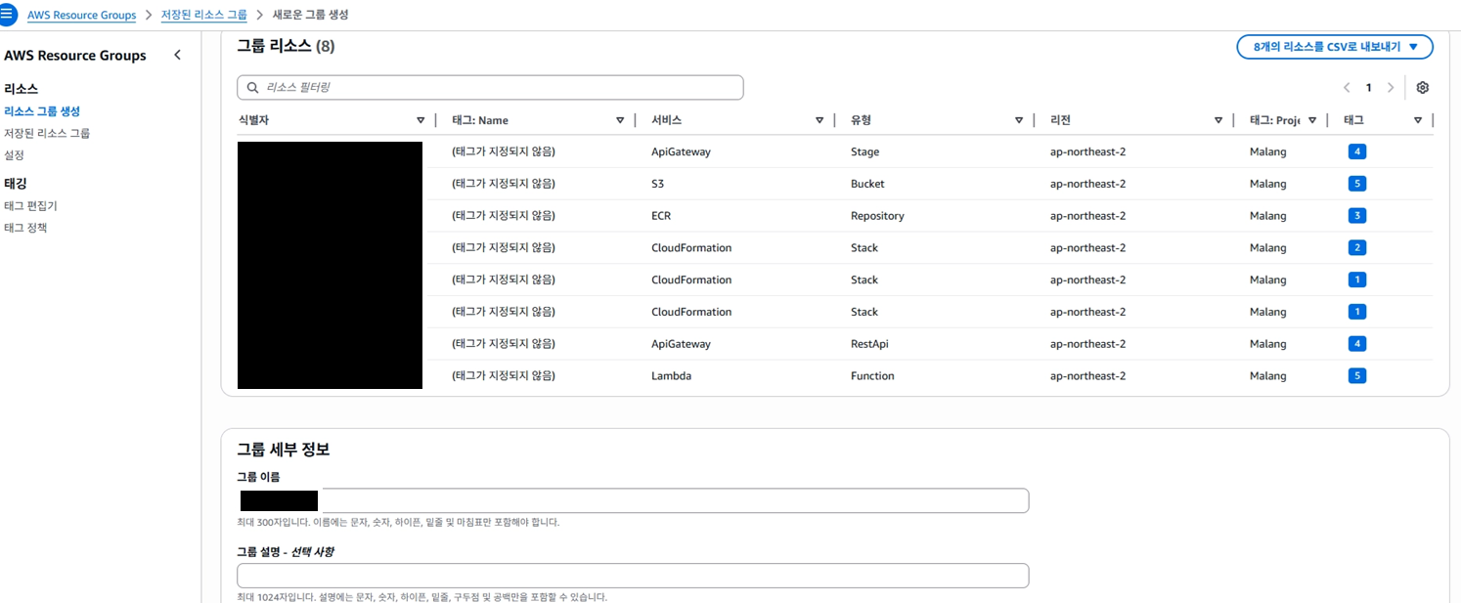Click the 리소스 필터링 search field
The height and width of the screenshot is (603, 1461).
(x=490, y=88)
